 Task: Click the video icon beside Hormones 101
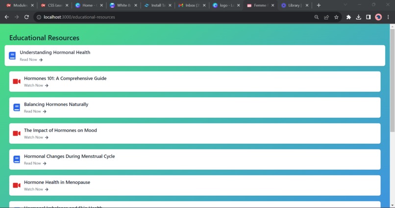[17, 81]
